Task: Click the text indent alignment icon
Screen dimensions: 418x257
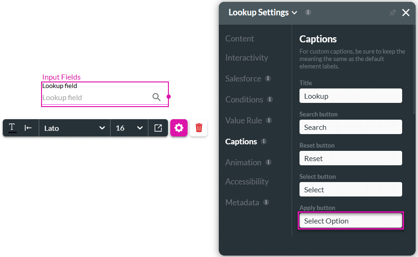Action: pos(28,128)
